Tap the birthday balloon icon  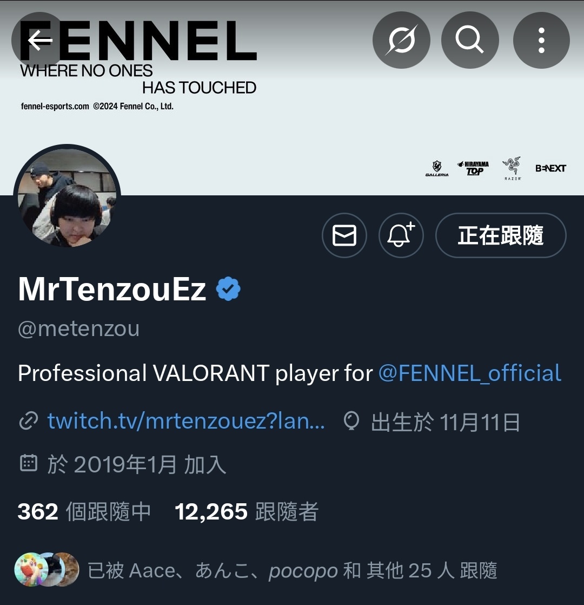pos(351,420)
